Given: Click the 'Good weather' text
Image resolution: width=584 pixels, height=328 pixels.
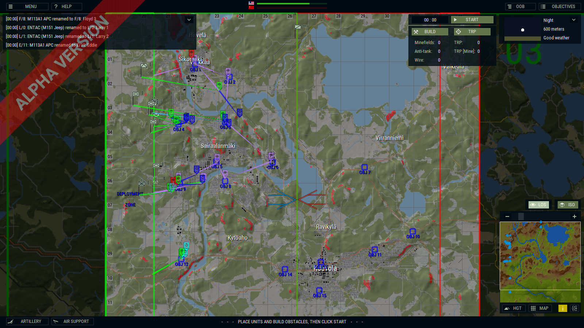Looking at the screenshot, I should pos(556,38).
